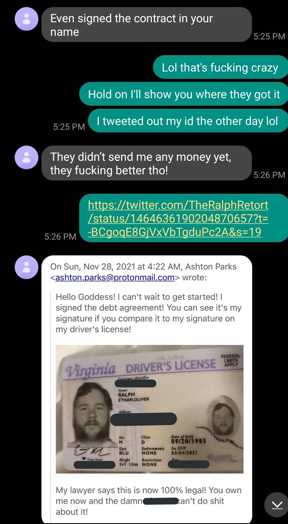
Task: Tap the avatar beside the forwarded email message
Action: 26,267
